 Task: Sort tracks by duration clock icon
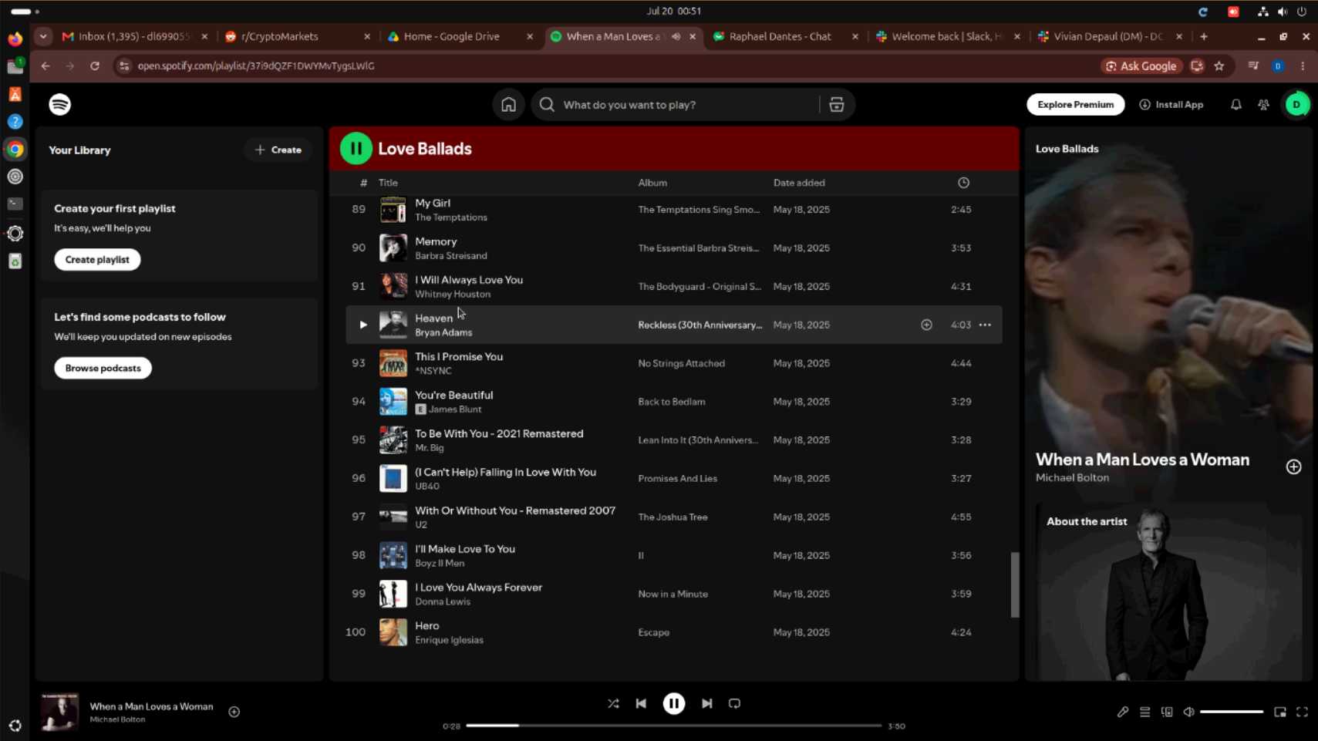click(x=963, y=183)
